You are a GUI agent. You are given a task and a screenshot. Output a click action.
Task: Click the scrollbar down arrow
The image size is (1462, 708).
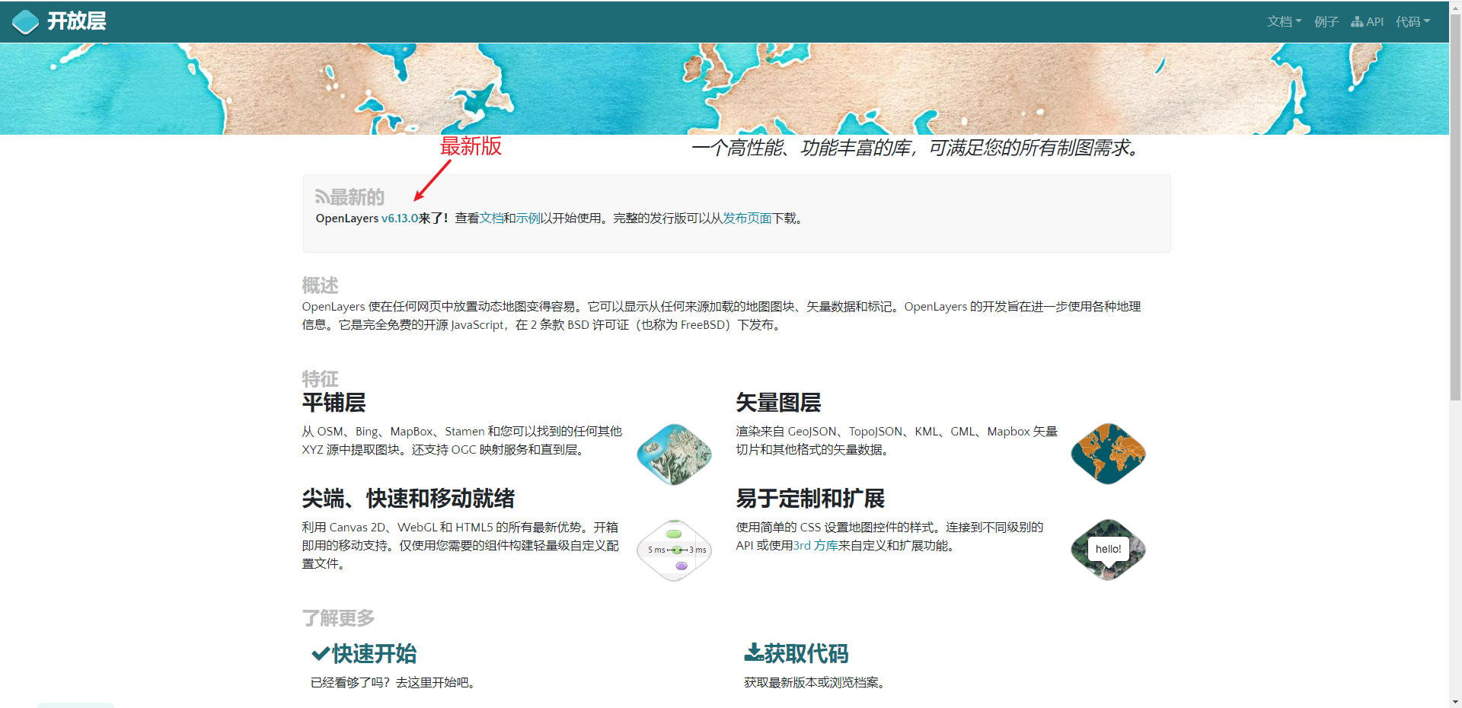click(1455, 702)
